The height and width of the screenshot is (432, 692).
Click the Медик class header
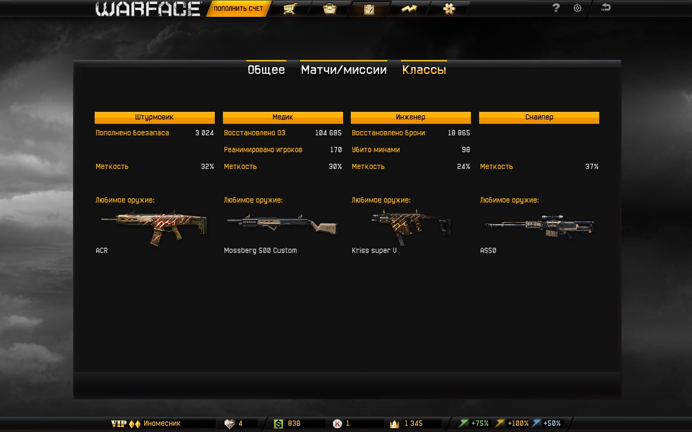point(283,118)
